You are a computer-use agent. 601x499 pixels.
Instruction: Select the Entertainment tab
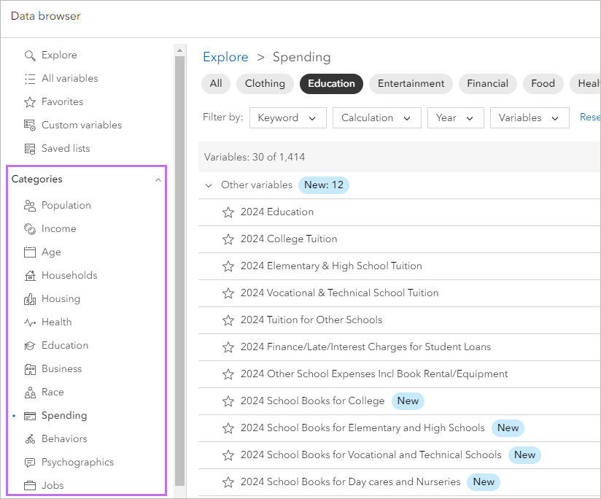[x=410, y=83]
